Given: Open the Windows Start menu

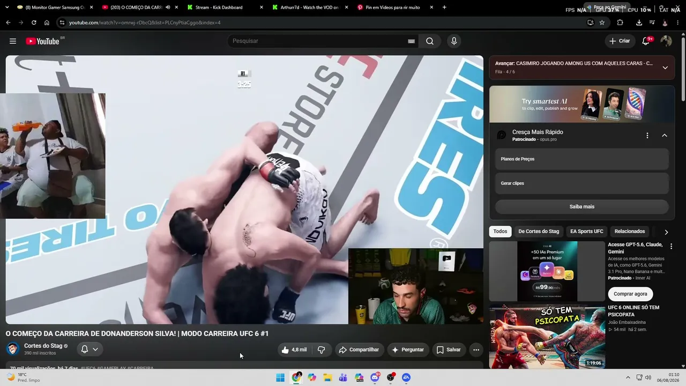Looking at the screenshot, I should coord(280,377).
